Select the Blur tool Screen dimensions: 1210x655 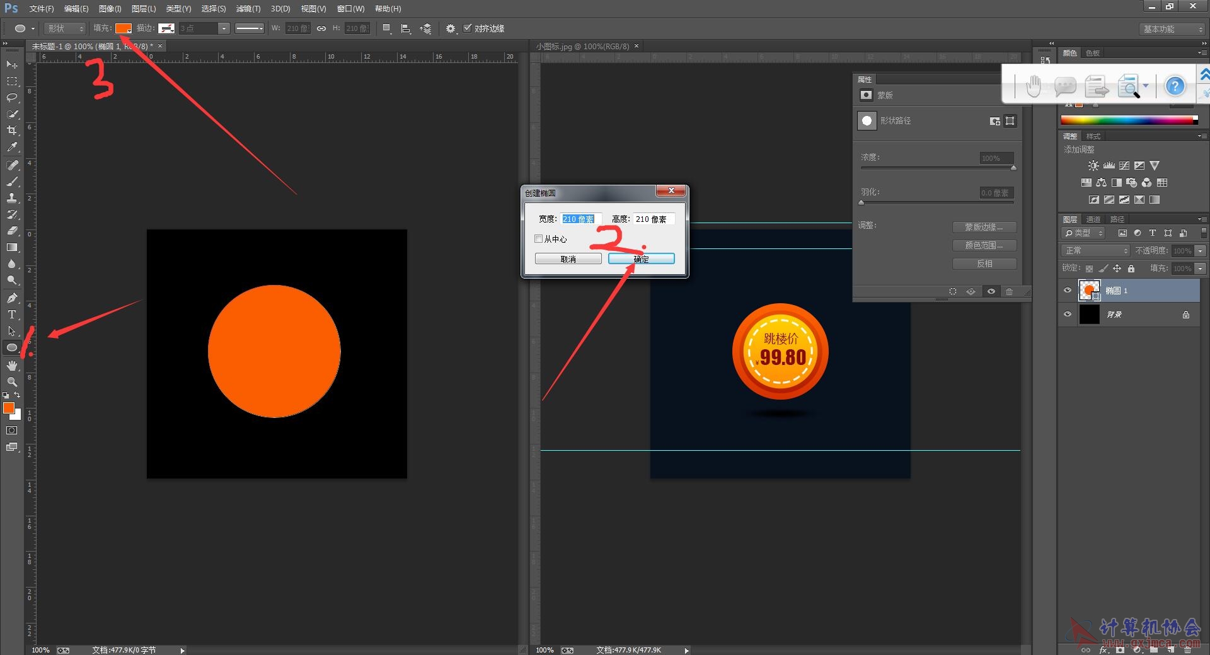[12, 264]
